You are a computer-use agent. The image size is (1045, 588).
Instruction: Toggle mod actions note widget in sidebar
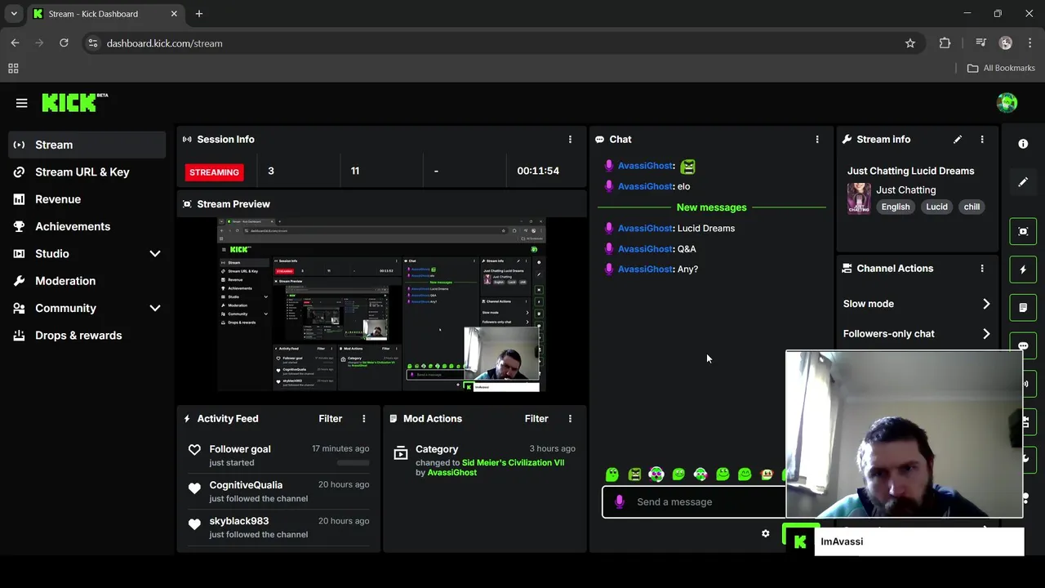pyautogui.click(x=1023, y=308)
